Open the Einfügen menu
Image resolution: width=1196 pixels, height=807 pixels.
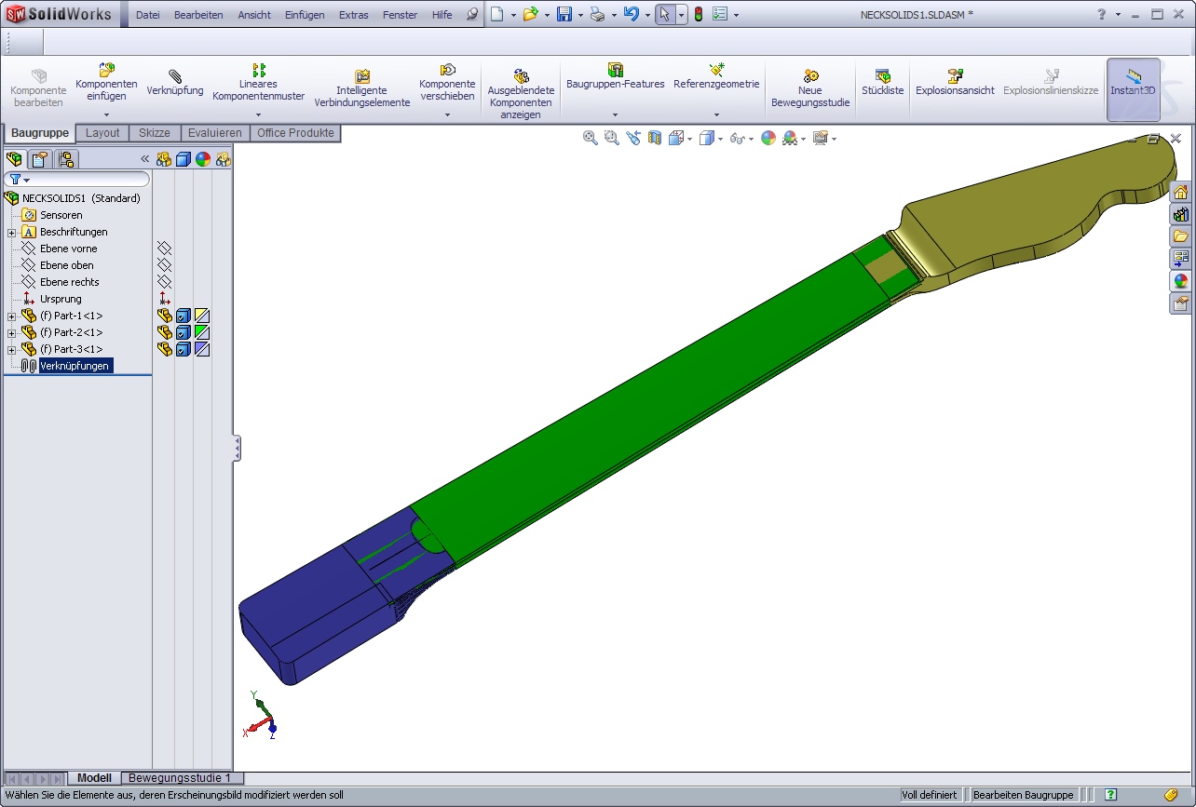(305, 15)
